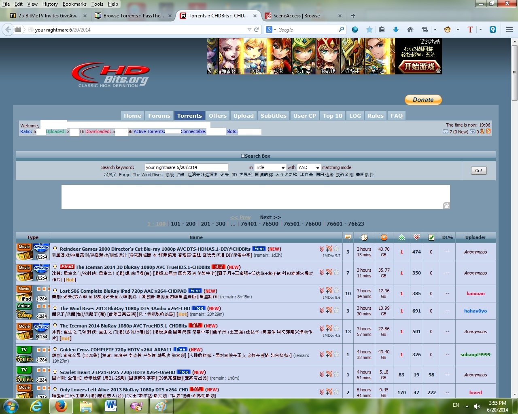Open the Title search field dropdown
The height and width of the screenshot is (414, 518).
[x=270, y=167]
